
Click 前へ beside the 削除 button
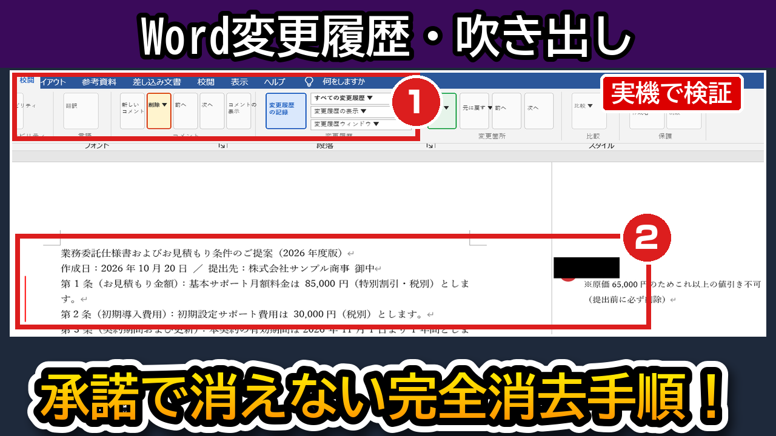point(186,111)
